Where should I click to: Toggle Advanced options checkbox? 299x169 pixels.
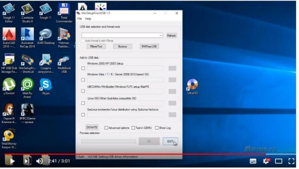click(x=106, y=128)
